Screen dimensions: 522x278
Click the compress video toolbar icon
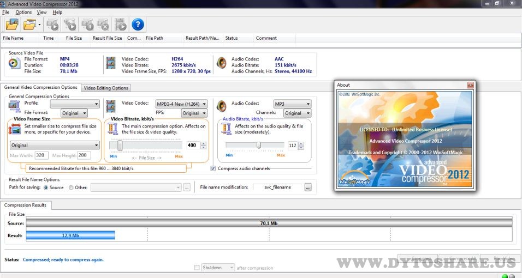[52, 25]
